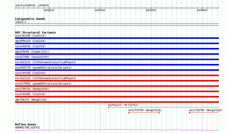226x133 pixels.
Task: Click the blue bar under nsv527999
Action: coord(117,59)
